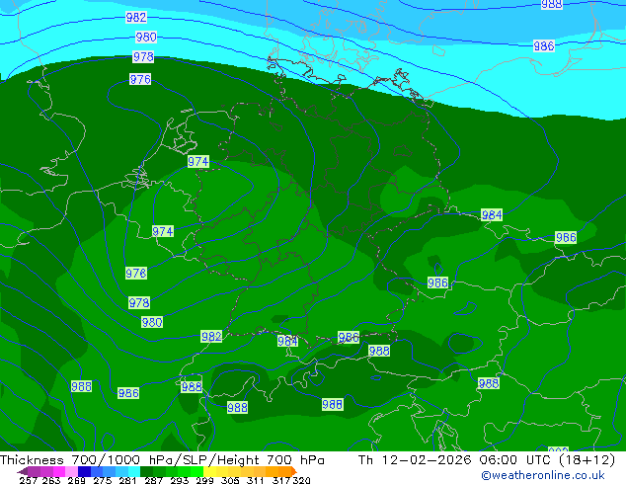Click the '984' isobar label left of '986'
626x484 pixels.
click(x=492, y=215)
